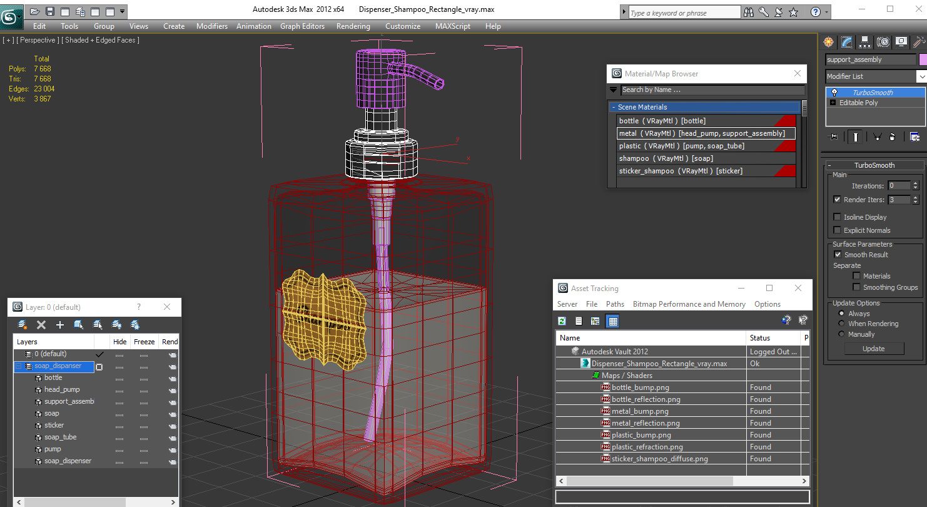927x507 pixels.
Task: Open the Graph Editors menu
Action: click(x=302, y=26)
